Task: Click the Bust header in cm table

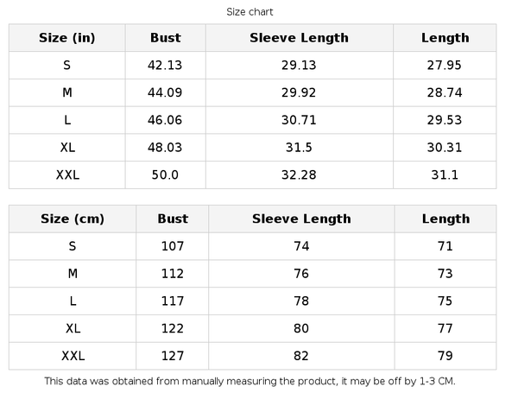Action: point(173,219)
